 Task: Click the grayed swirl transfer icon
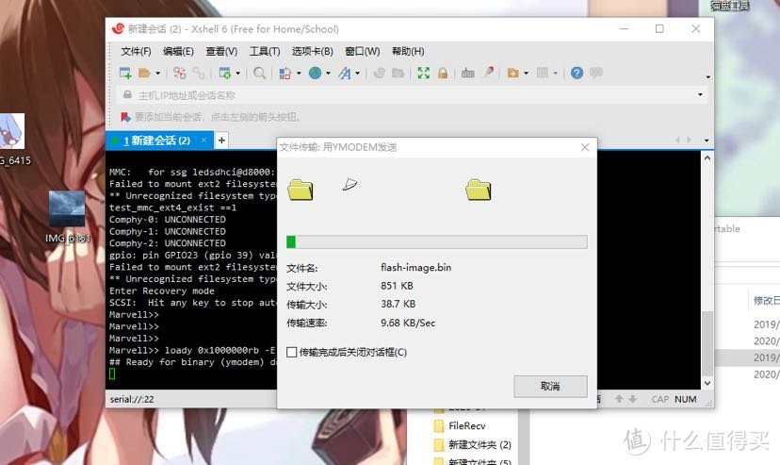(379, 74)
